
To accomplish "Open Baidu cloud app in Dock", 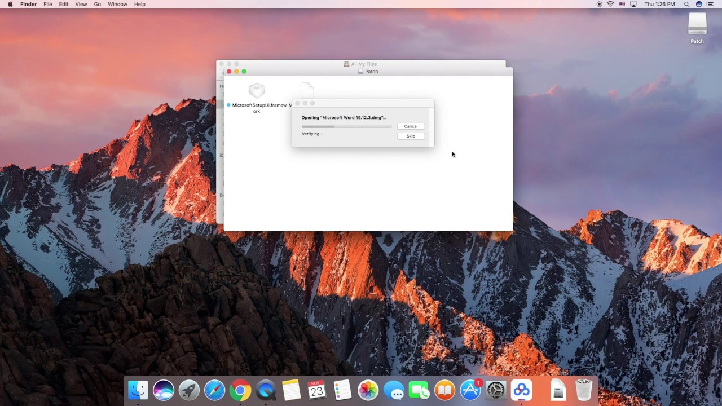I will pyautogui.click(x=522, y=390).
